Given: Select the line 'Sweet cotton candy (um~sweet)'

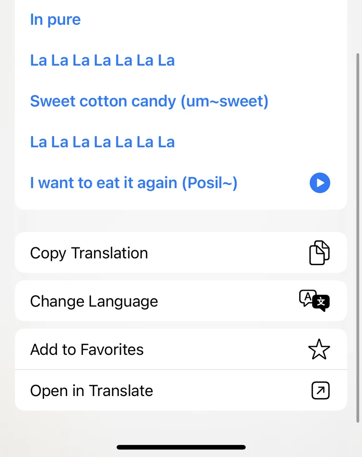Looking at the screenshot, I should tap(149, 101).
